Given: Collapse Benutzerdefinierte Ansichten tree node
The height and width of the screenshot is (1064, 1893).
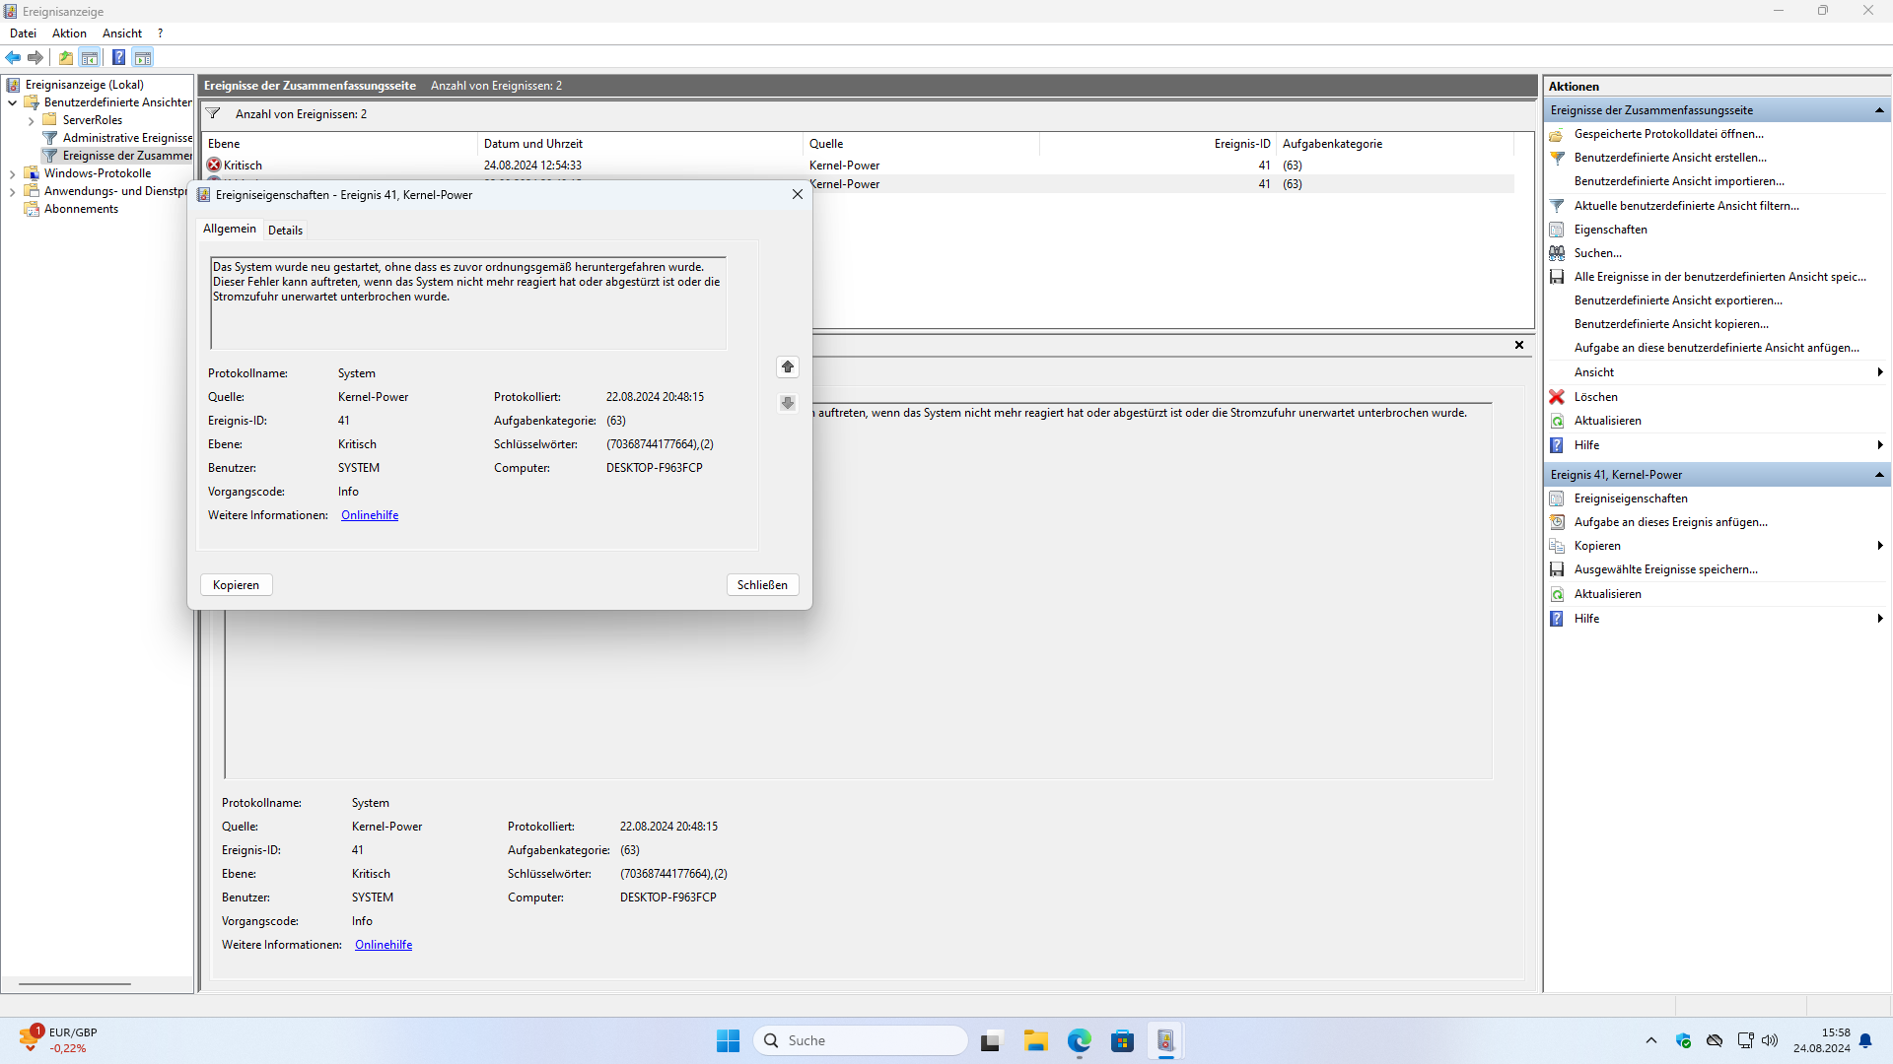Looking at the screenshot, I should pyautogui.click(x=13, y=102).
